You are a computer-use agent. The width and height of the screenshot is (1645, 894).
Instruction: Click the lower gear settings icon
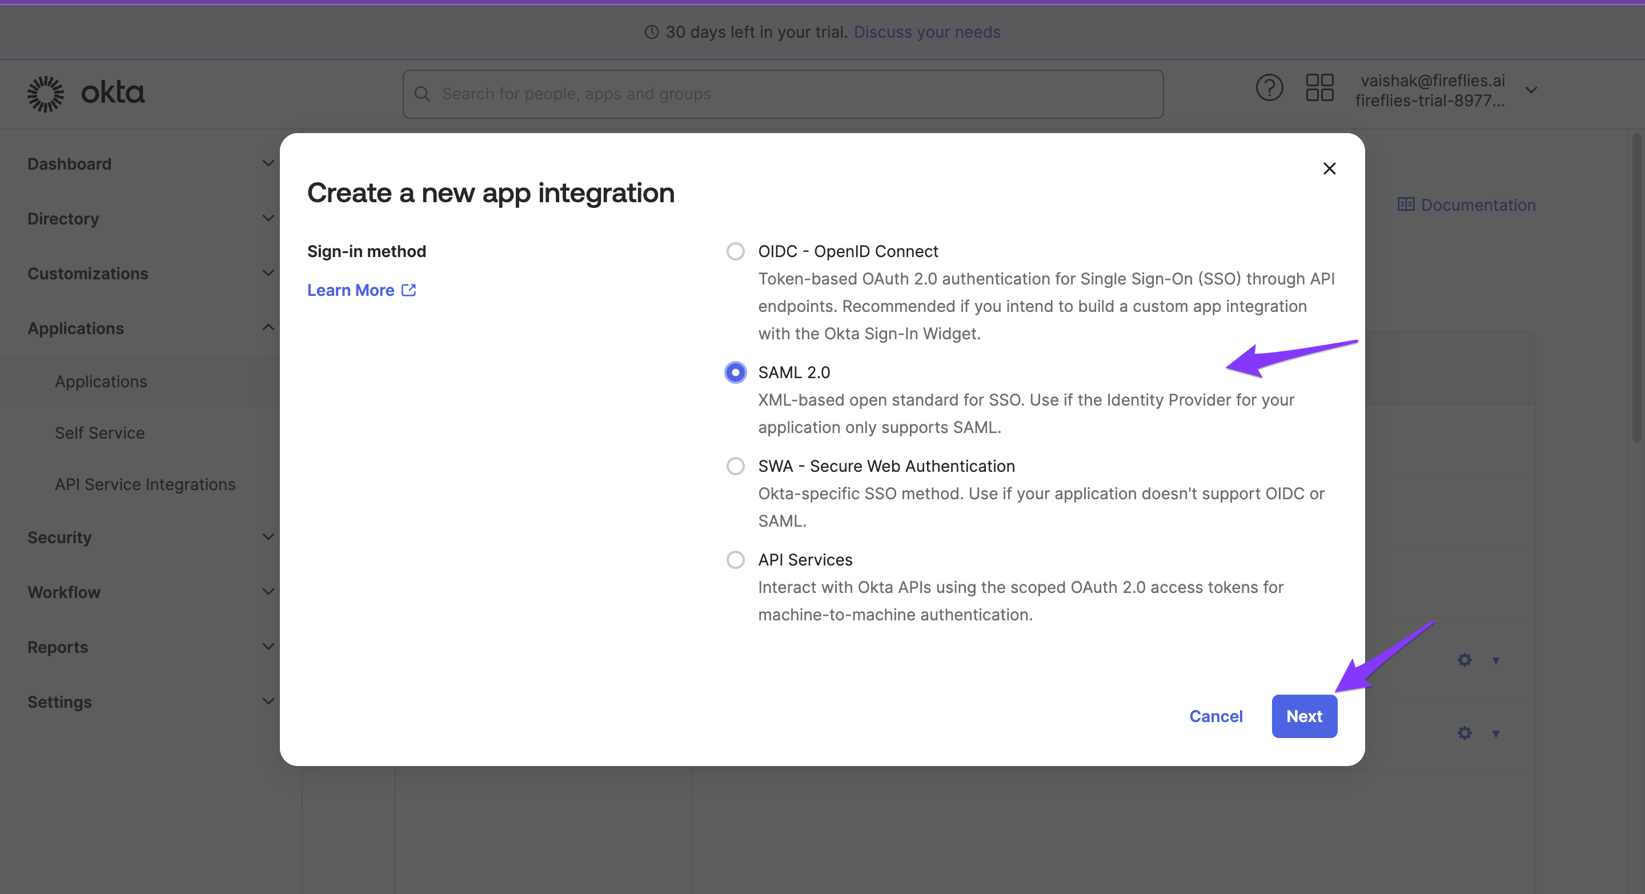(x=1465, y=732)
